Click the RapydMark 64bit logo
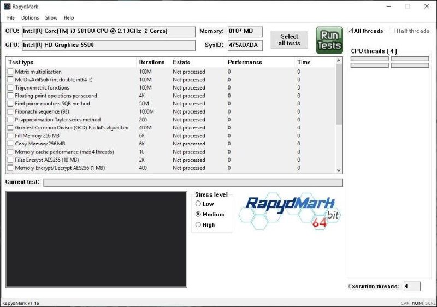Screen dimensions: 437x307 pyautogui.click(x=290, y=211)
